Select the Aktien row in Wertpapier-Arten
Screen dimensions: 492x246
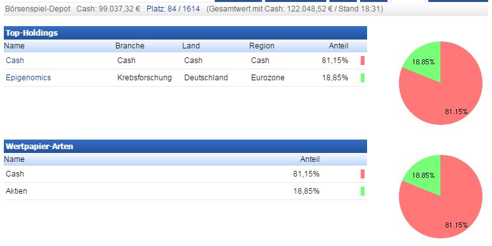[x=185, y=191]
